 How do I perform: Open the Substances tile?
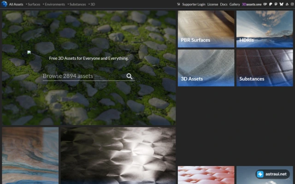click(x=265, y=68)
